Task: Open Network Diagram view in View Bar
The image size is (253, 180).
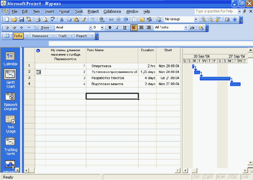Action: click(x=10, y=101)
